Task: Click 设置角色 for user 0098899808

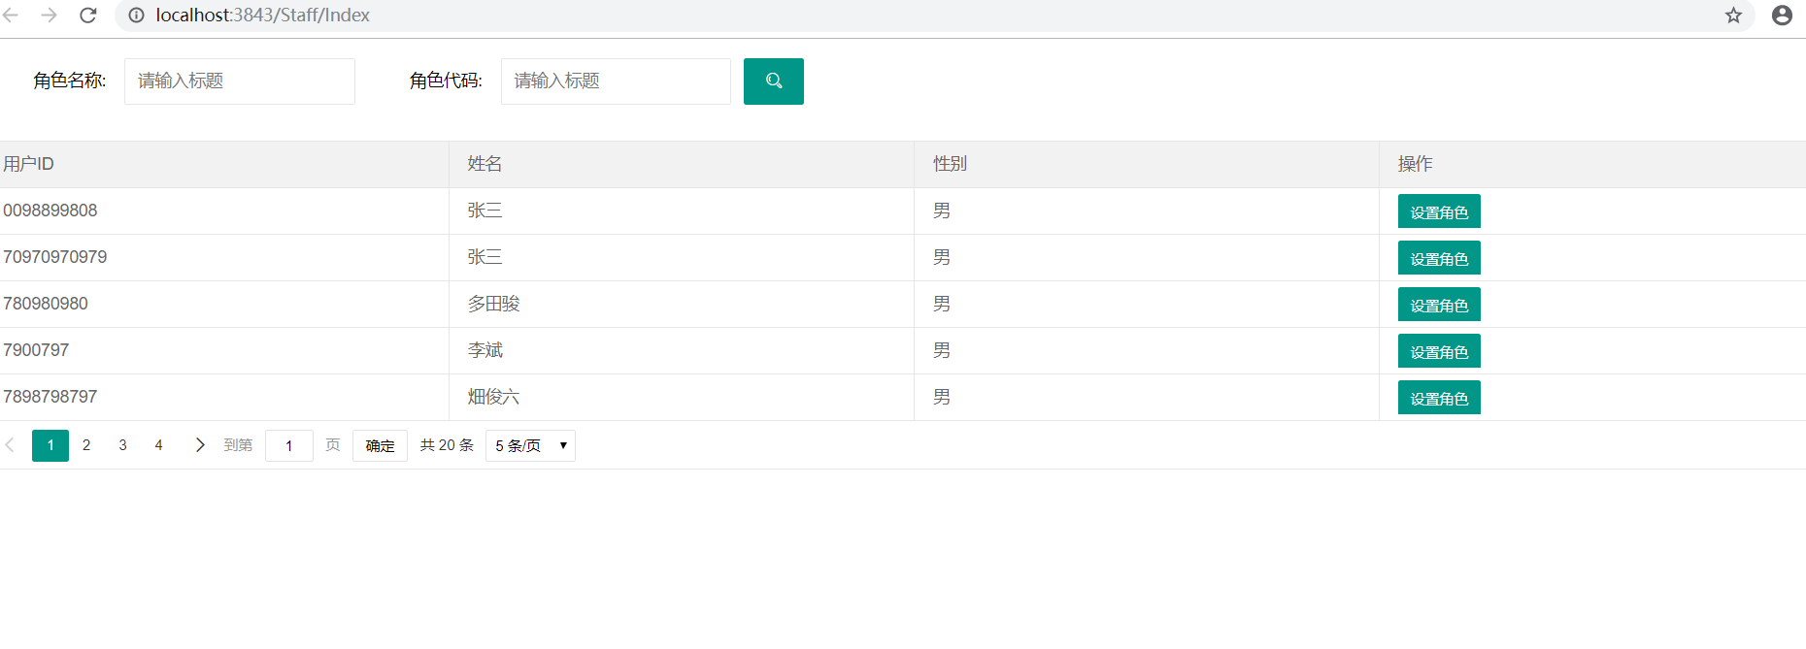Action: [1438, 211]
